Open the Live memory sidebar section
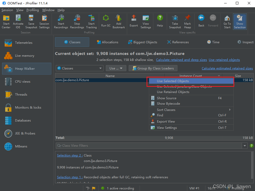255x191 pixels. [x=27, y=56]
